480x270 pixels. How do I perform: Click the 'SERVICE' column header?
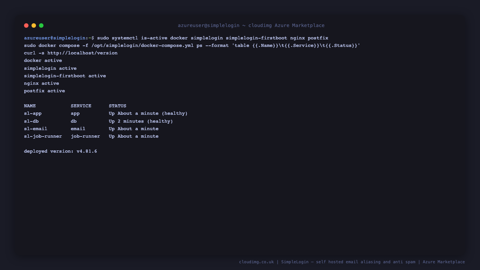coord(81,106)
